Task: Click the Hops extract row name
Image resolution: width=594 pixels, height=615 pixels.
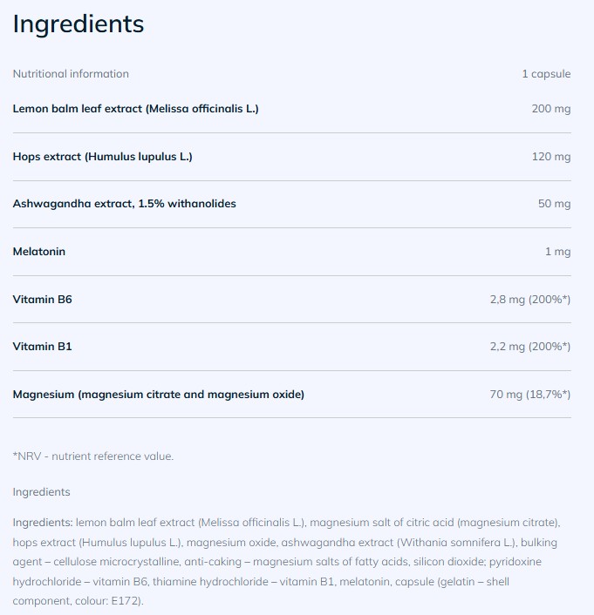Action: (x=102, y=157)
